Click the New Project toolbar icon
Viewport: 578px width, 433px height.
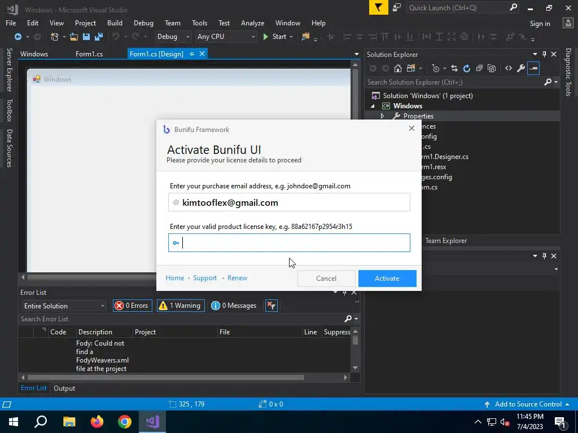[55, 37]
